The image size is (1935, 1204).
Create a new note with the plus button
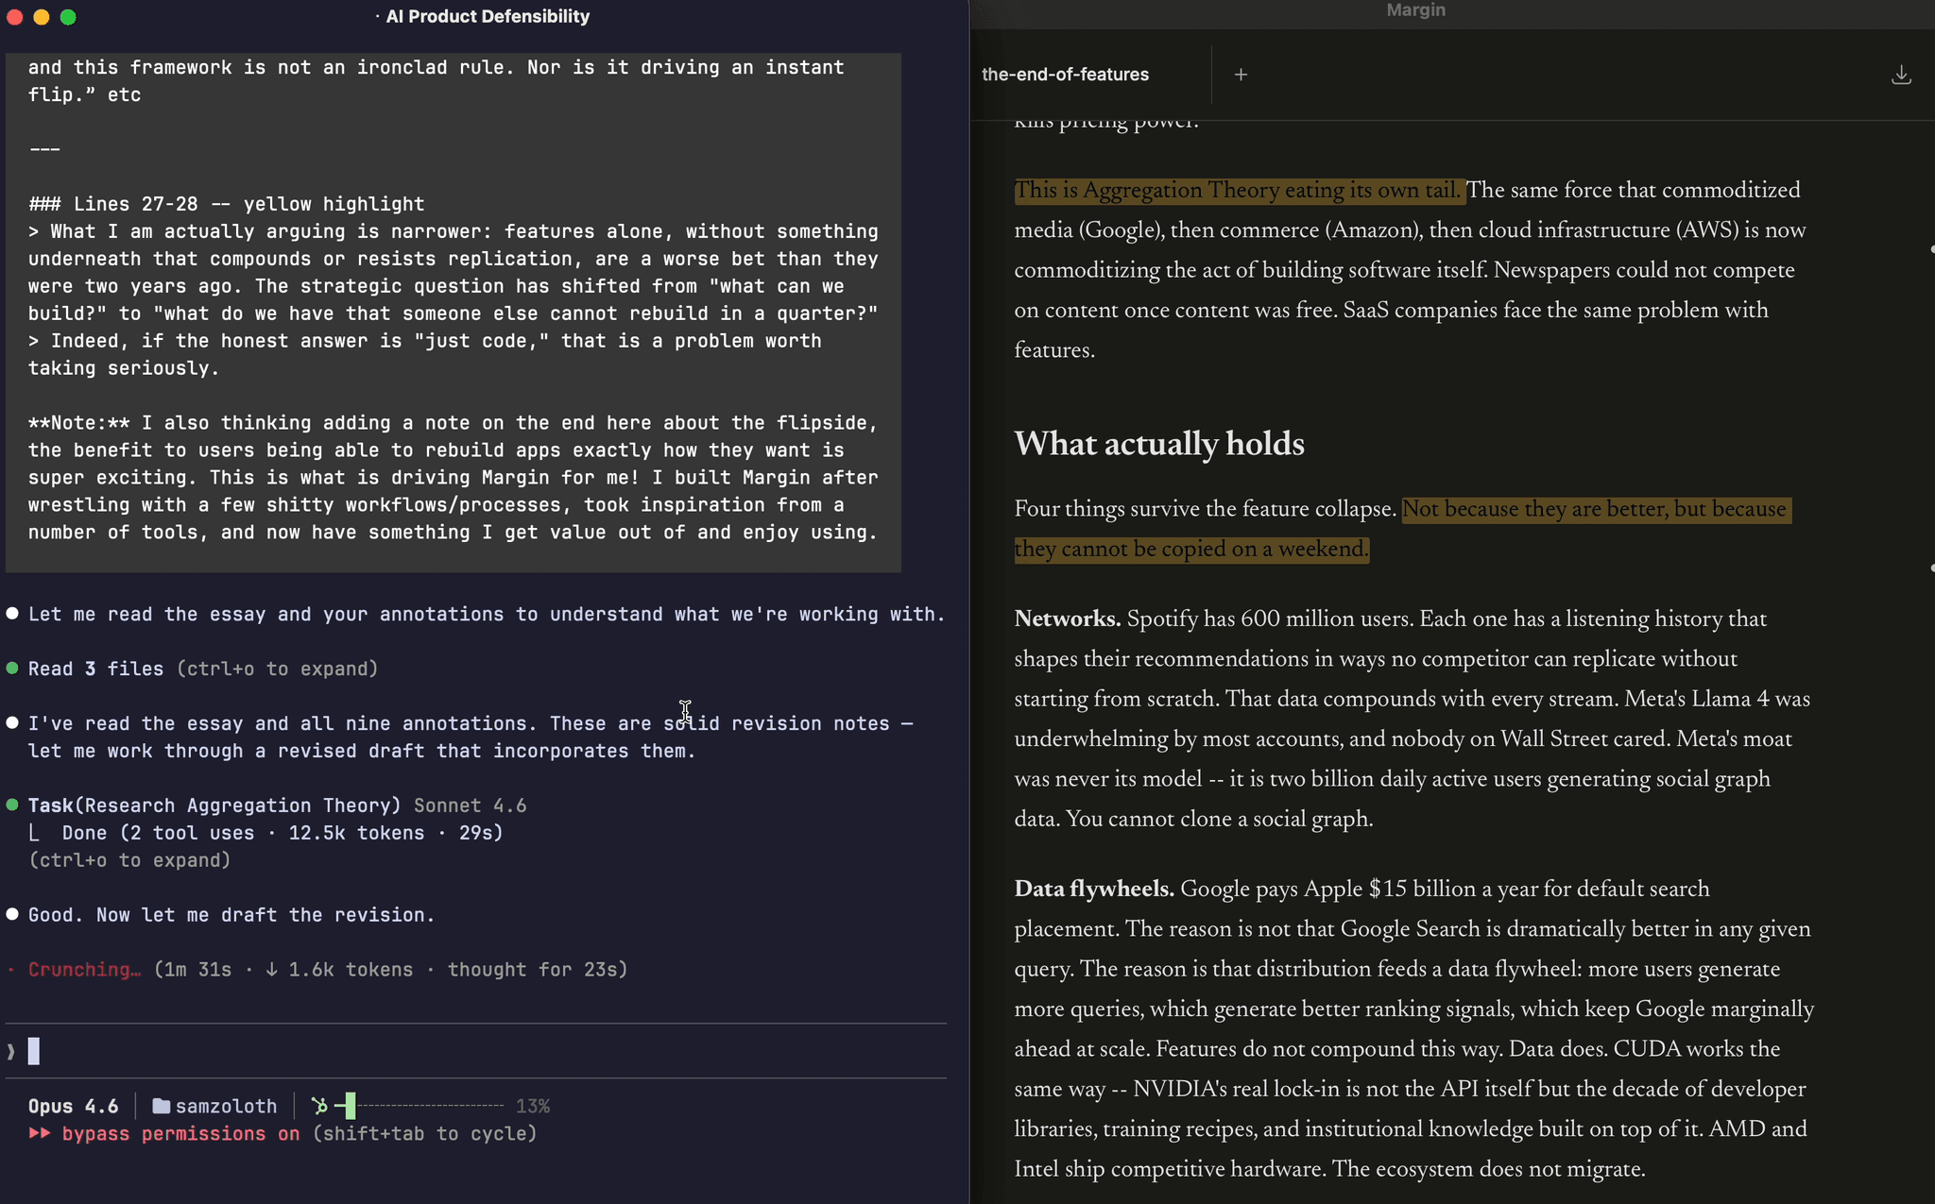point(1241,75)
